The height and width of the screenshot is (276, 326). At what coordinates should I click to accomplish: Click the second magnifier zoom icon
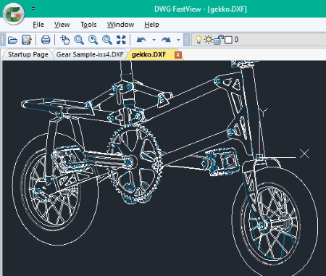(93, 40)
